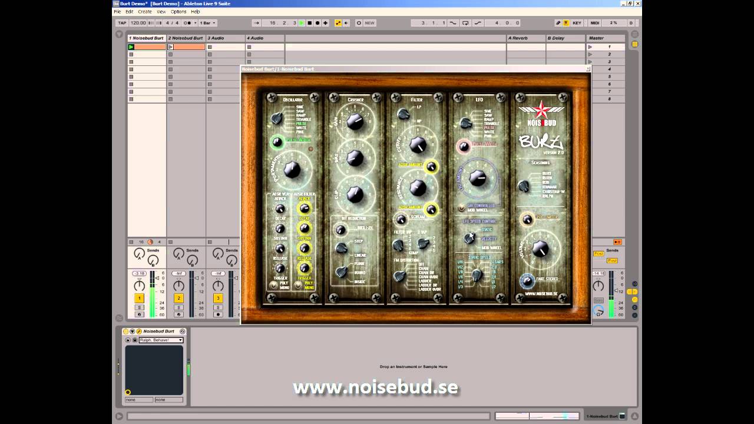Click the ADSR Filter Attack yellow knob

(305, 208)
